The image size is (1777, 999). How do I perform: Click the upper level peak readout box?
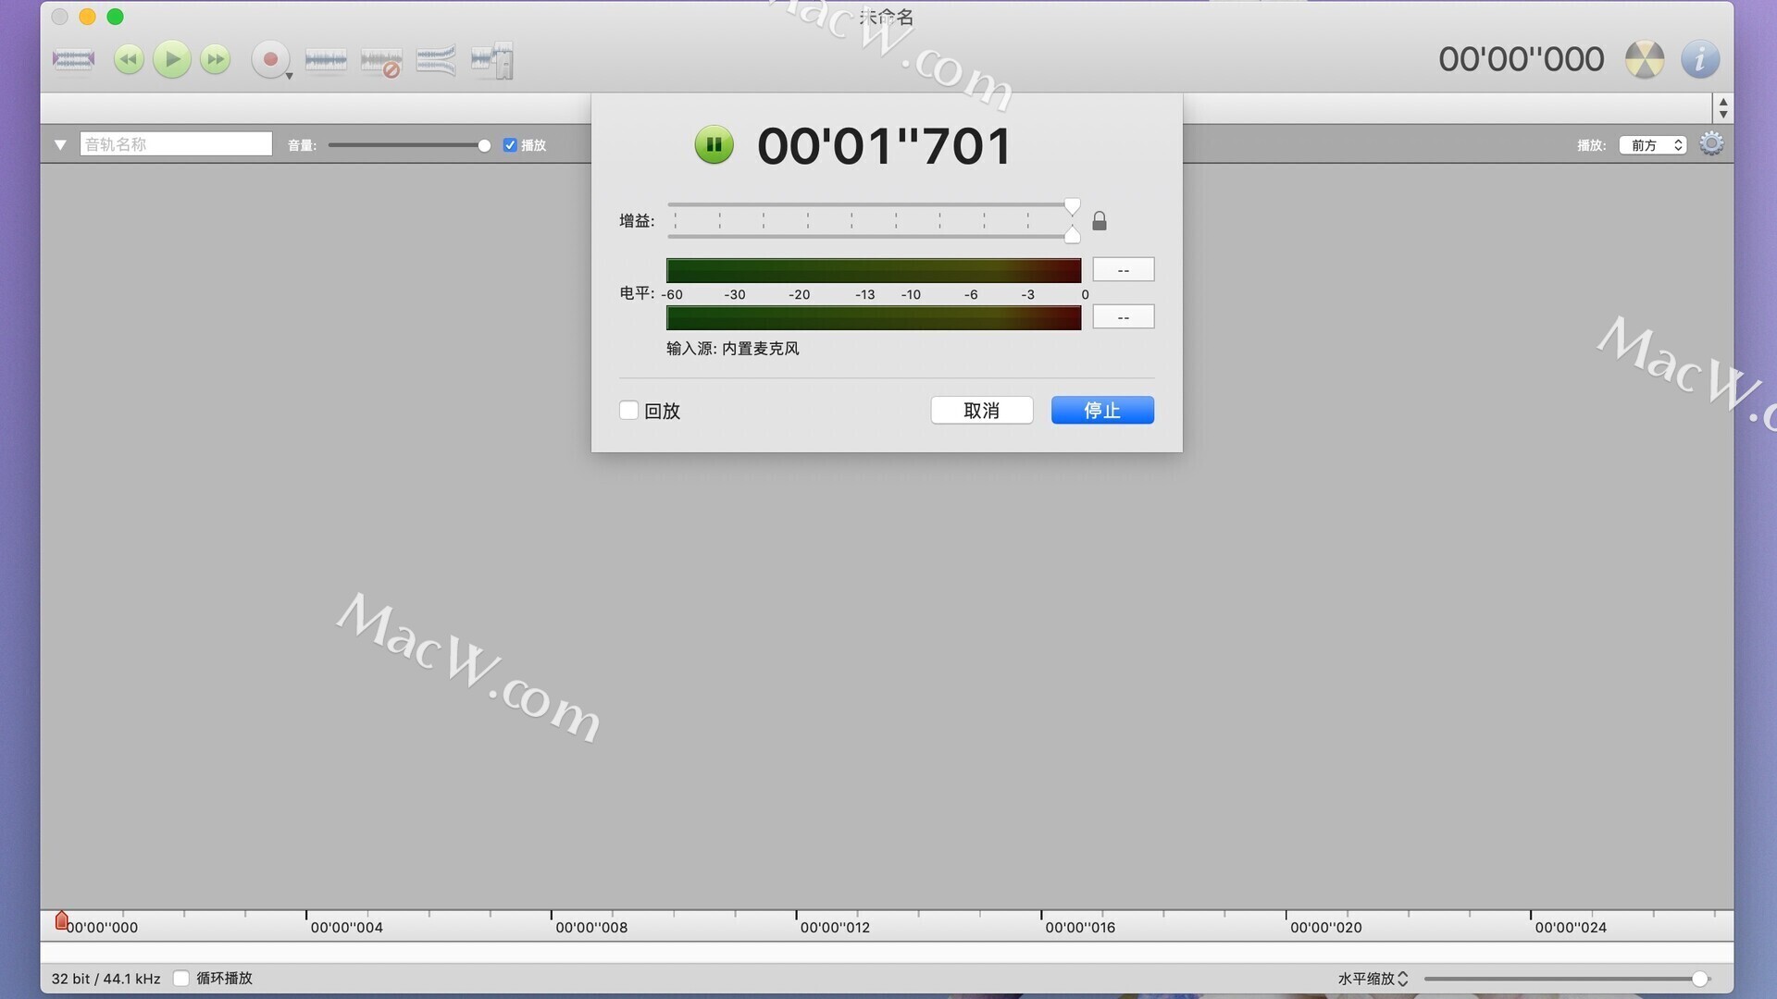coord(1123,269)
